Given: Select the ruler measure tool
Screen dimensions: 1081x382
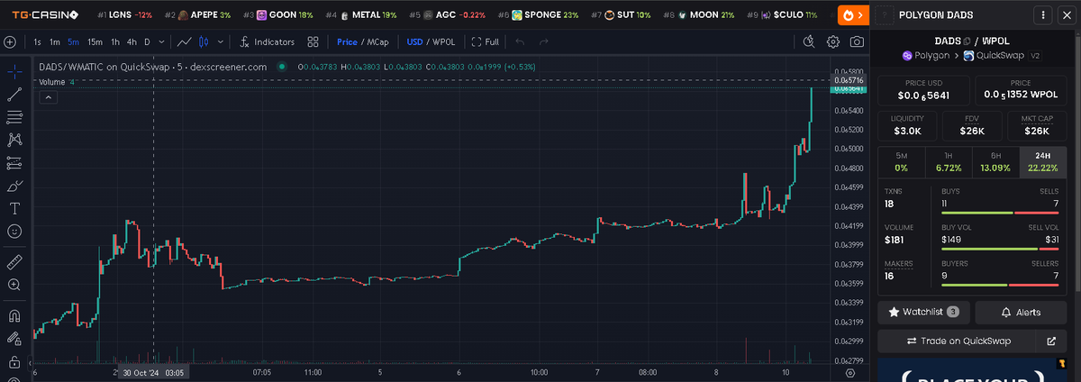Looking at the screenshot, I should pos(14,261).
